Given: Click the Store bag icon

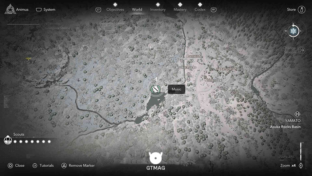Looking at the screenshot, I should pos(301,10).
